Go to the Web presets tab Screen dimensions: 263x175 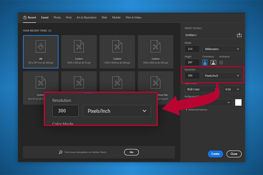pyautogui.click(x=104, y=17)
